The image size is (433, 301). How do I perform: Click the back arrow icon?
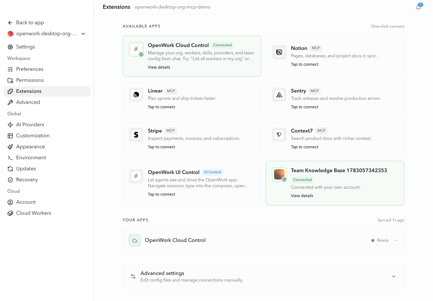coord(10,23)
